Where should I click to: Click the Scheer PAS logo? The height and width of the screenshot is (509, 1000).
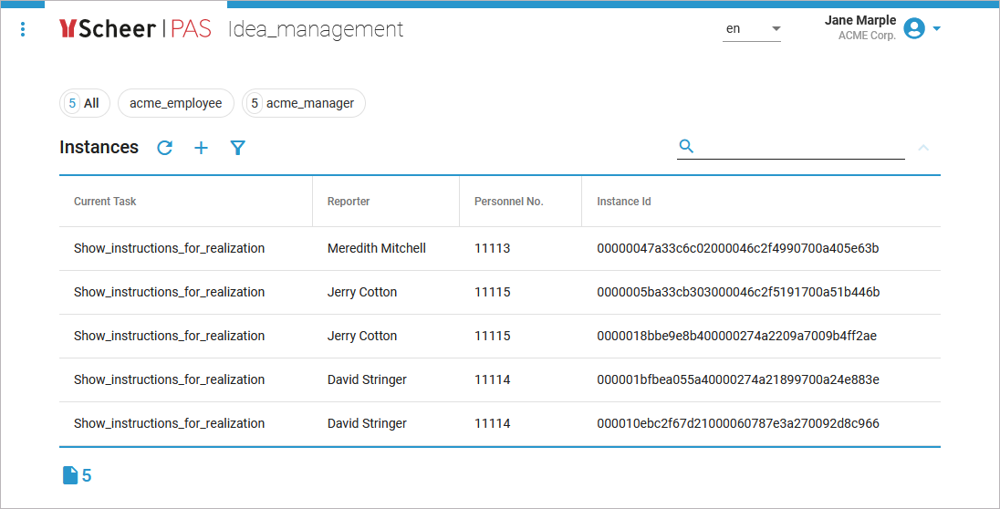click(135, 29)
